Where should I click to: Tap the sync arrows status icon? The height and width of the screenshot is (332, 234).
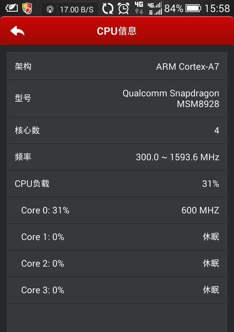[x=108, y=9]
